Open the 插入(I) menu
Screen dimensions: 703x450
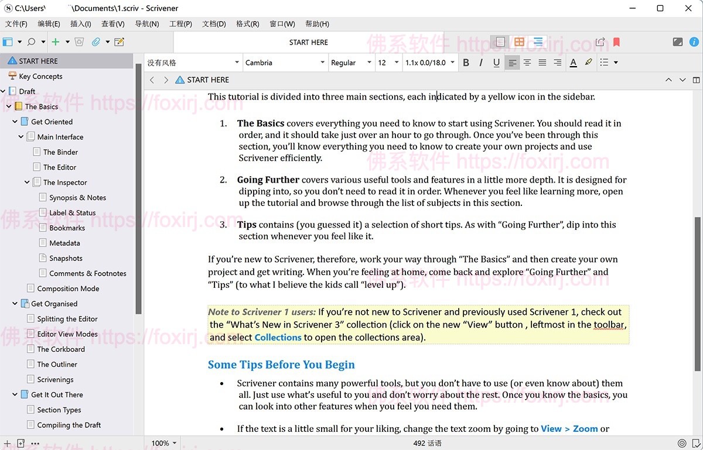[x=80, y=24]
